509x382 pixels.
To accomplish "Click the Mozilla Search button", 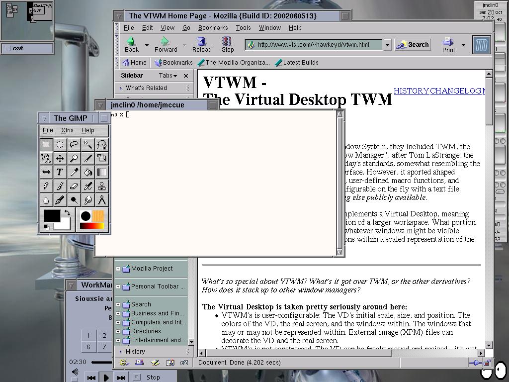I will click(x=413, y=44).
